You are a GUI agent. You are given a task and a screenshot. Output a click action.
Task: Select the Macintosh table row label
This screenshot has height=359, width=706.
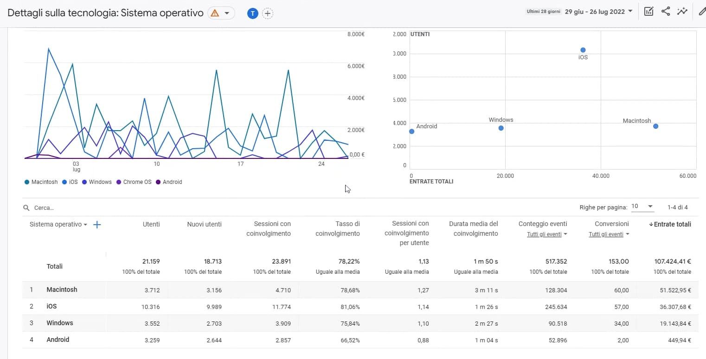tap(62, 290)
